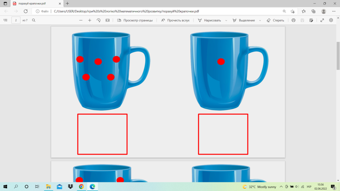This screenshot has width=340, height=191.
Task: Open the Windows Start menu
Action: [5, 186]
